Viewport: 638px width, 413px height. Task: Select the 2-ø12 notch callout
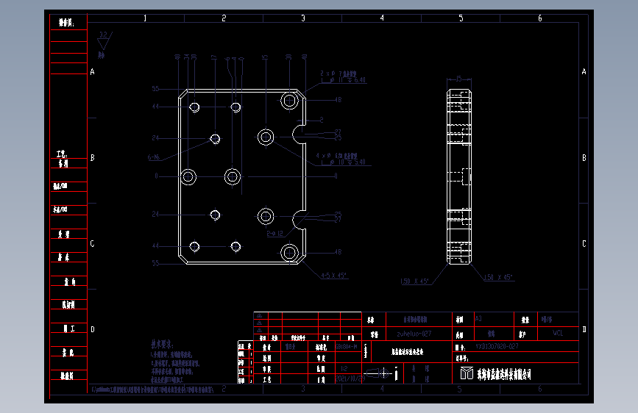pos(274,234)
